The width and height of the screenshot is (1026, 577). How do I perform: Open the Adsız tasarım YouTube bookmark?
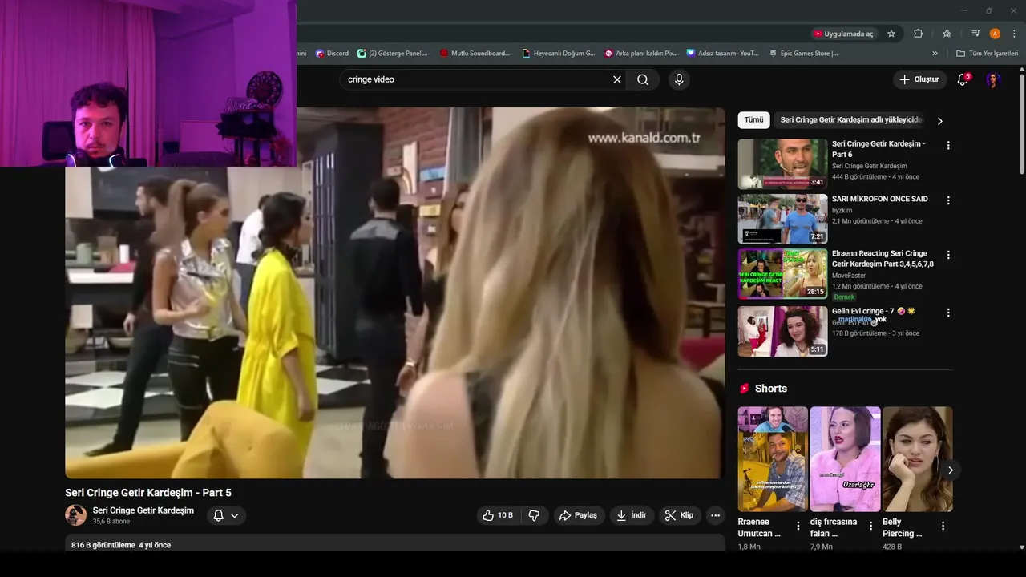click(x=722, y=53)
